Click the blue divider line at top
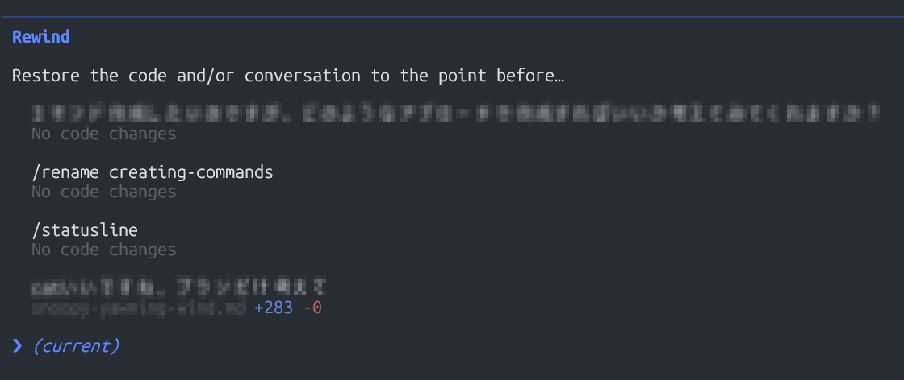Image resolution: width=904 pixels, height=380 pixels. coord(452,16)
